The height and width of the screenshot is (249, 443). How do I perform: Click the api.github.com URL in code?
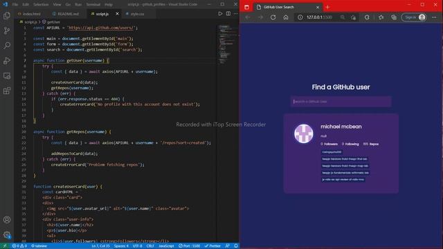point(101,28)
